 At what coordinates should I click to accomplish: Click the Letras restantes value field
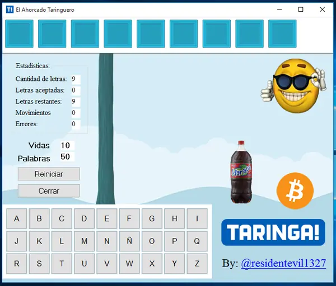pos(76,102)
